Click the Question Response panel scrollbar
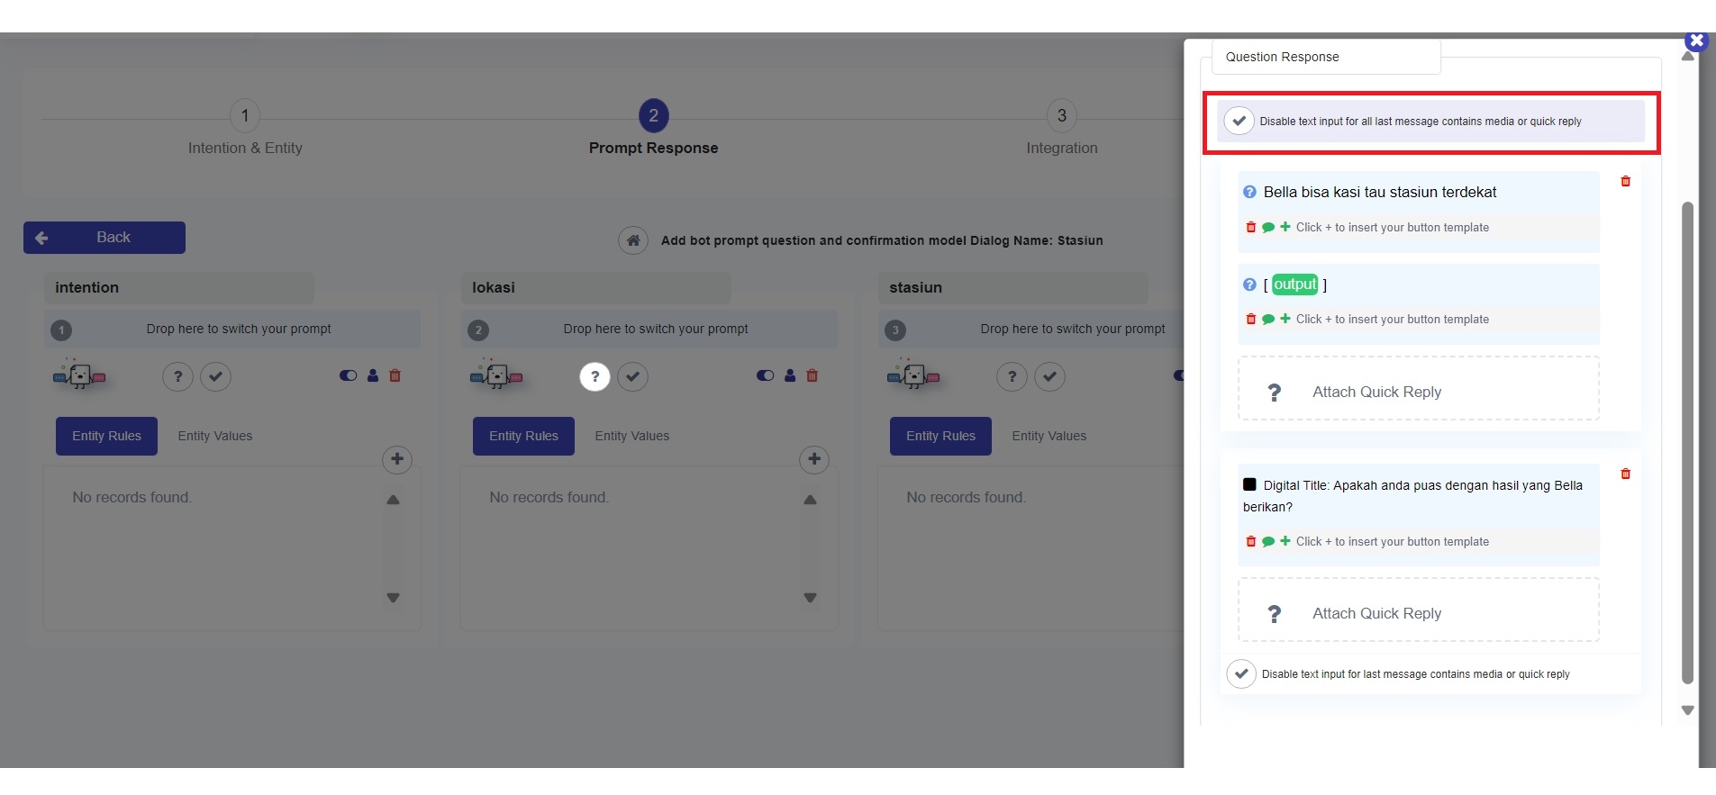This screenshot has width=1716, height=795. [1688, 441]
